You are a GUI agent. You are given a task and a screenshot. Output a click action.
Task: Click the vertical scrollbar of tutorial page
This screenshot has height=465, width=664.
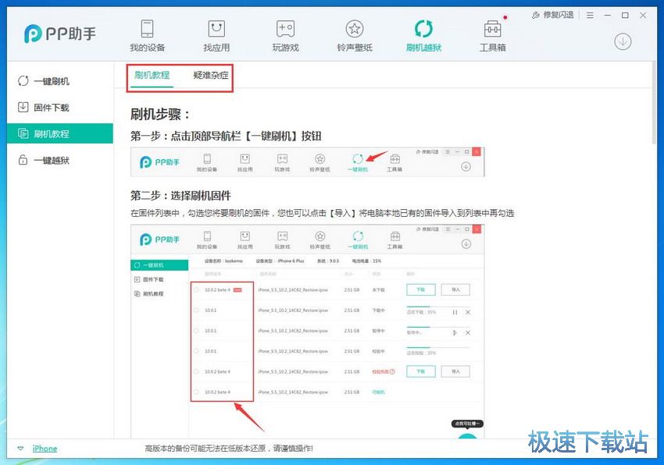coord(655,102)
